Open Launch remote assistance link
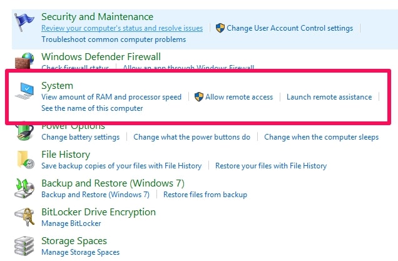This screenshot has width=398, height=261. [x=329, y=97]
